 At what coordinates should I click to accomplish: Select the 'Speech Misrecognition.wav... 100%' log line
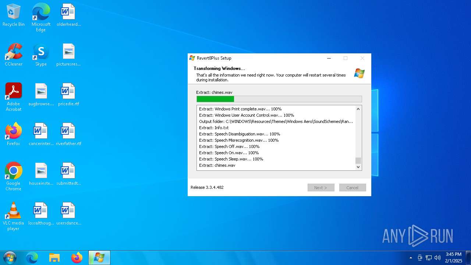(x=239, y=140)
